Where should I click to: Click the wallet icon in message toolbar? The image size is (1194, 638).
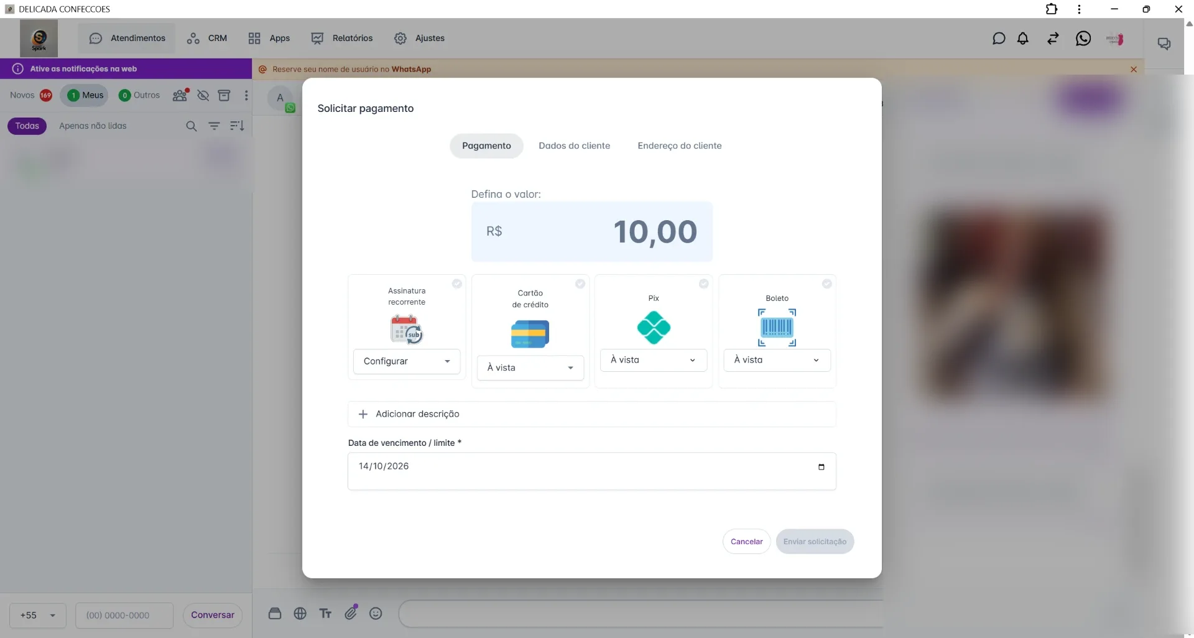tap(275, 614)
